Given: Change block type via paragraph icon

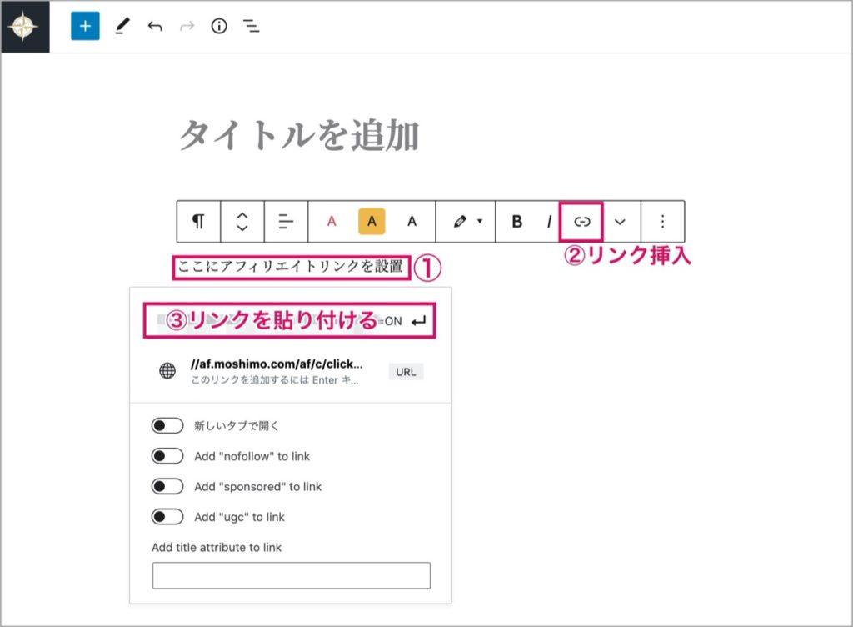Looking at the screenshot, I should pos(198,222).
